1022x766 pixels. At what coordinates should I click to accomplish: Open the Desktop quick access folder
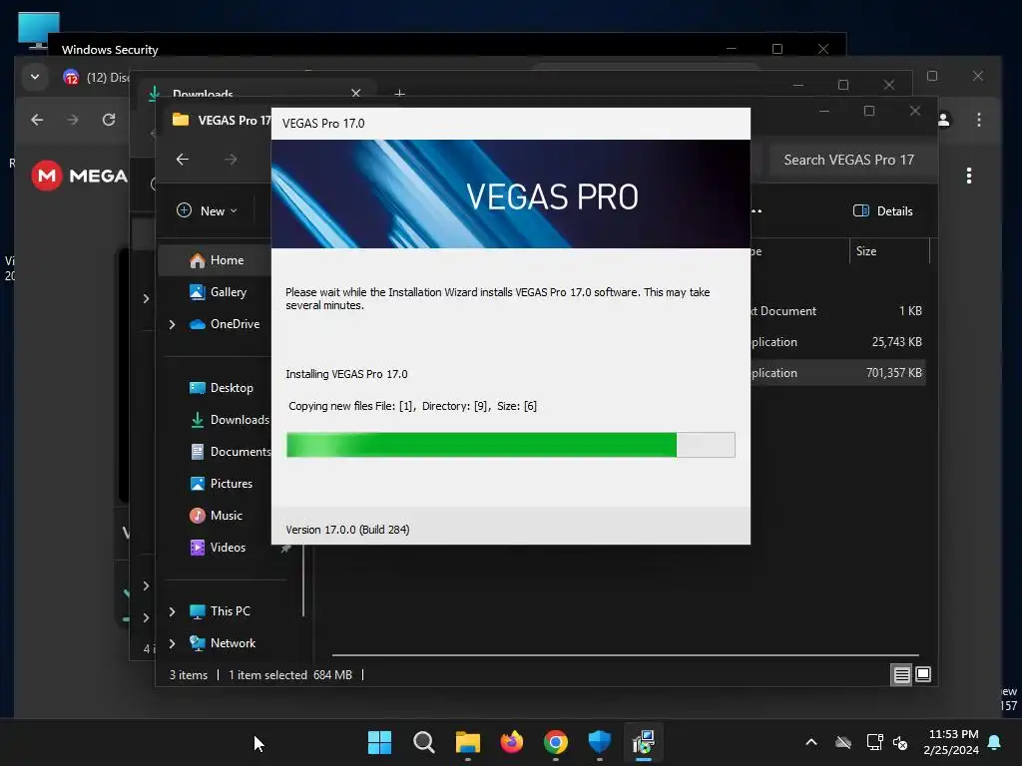point(221,388)
